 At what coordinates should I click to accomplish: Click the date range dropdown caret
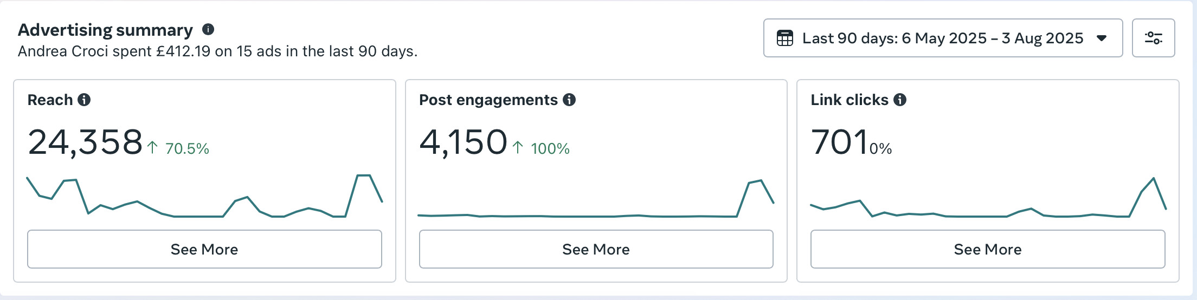click(x=1101, y=38)
